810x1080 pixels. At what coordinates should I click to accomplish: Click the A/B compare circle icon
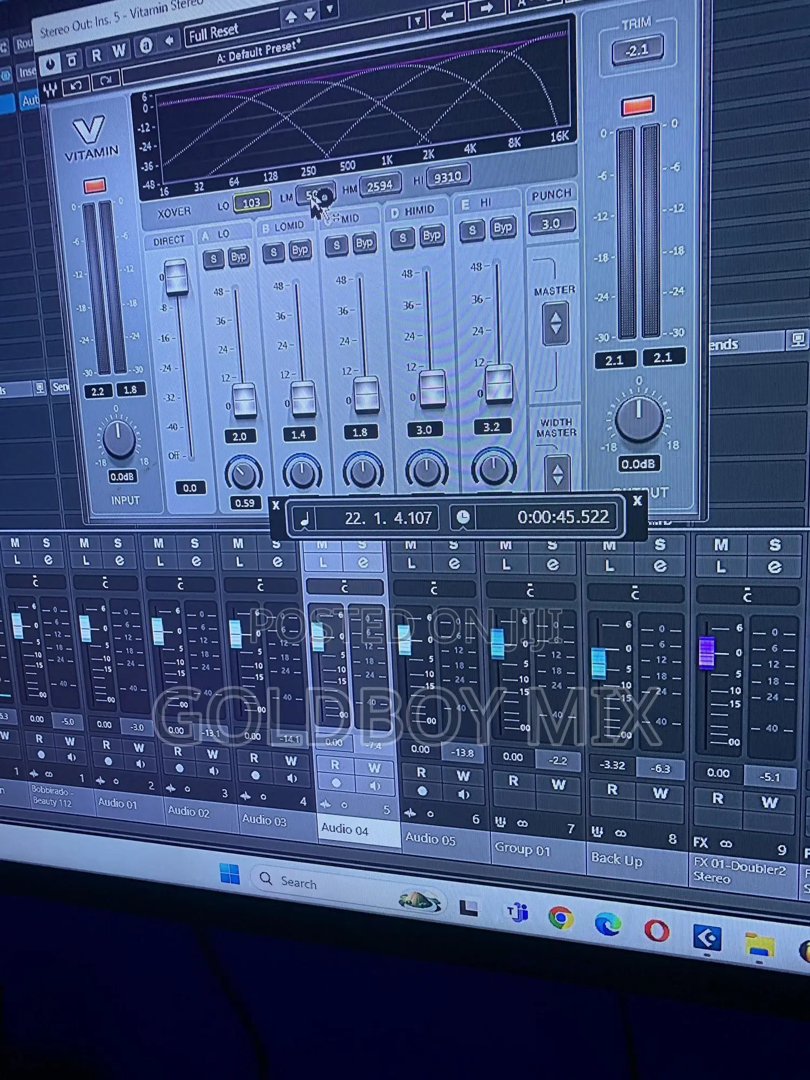click(x=146, y=46)
